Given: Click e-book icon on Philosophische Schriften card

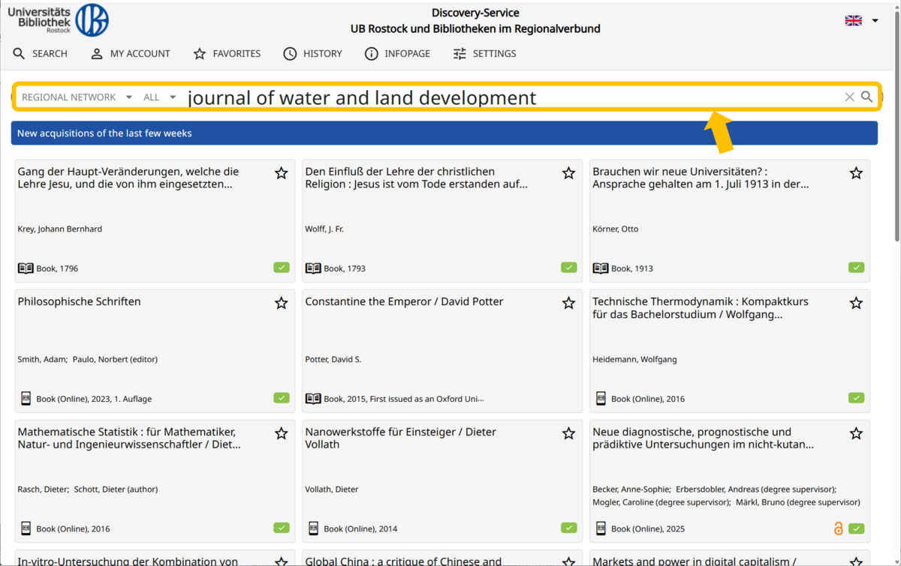Looking at the screenshot, I should pyautogui.click(x=26, y=398).
